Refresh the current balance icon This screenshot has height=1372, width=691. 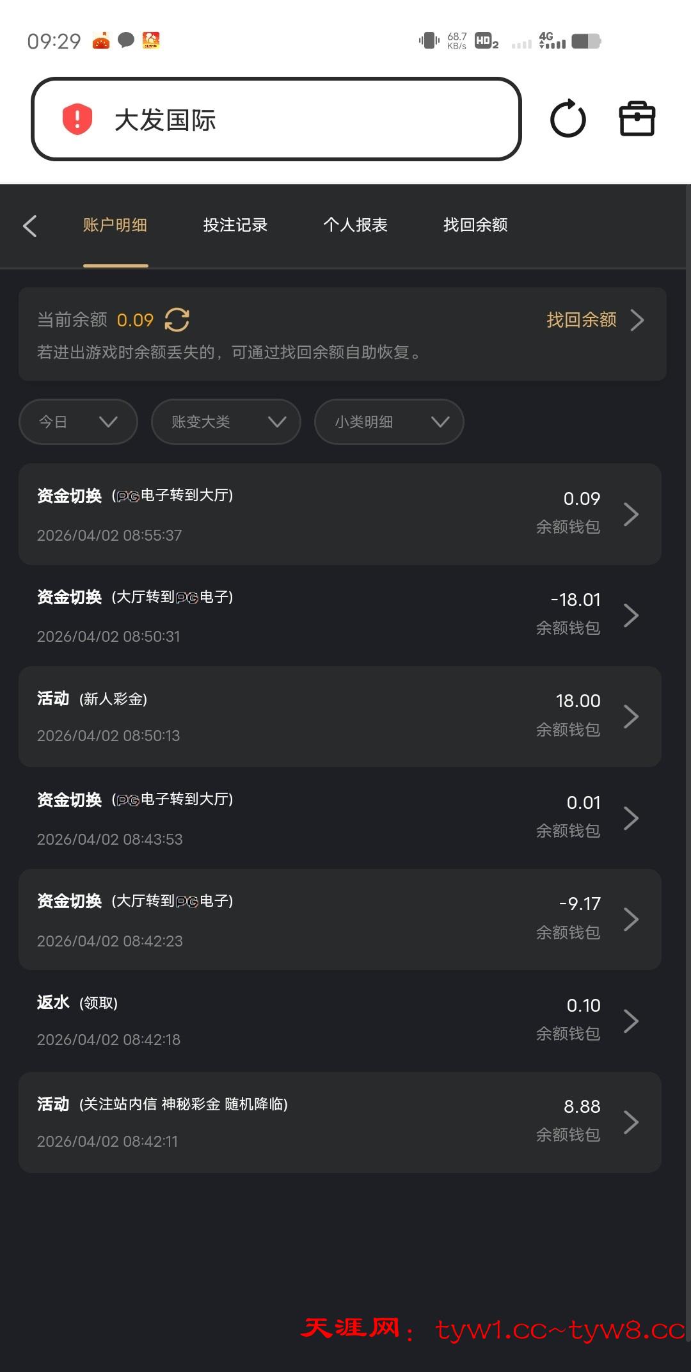point(177,320)
